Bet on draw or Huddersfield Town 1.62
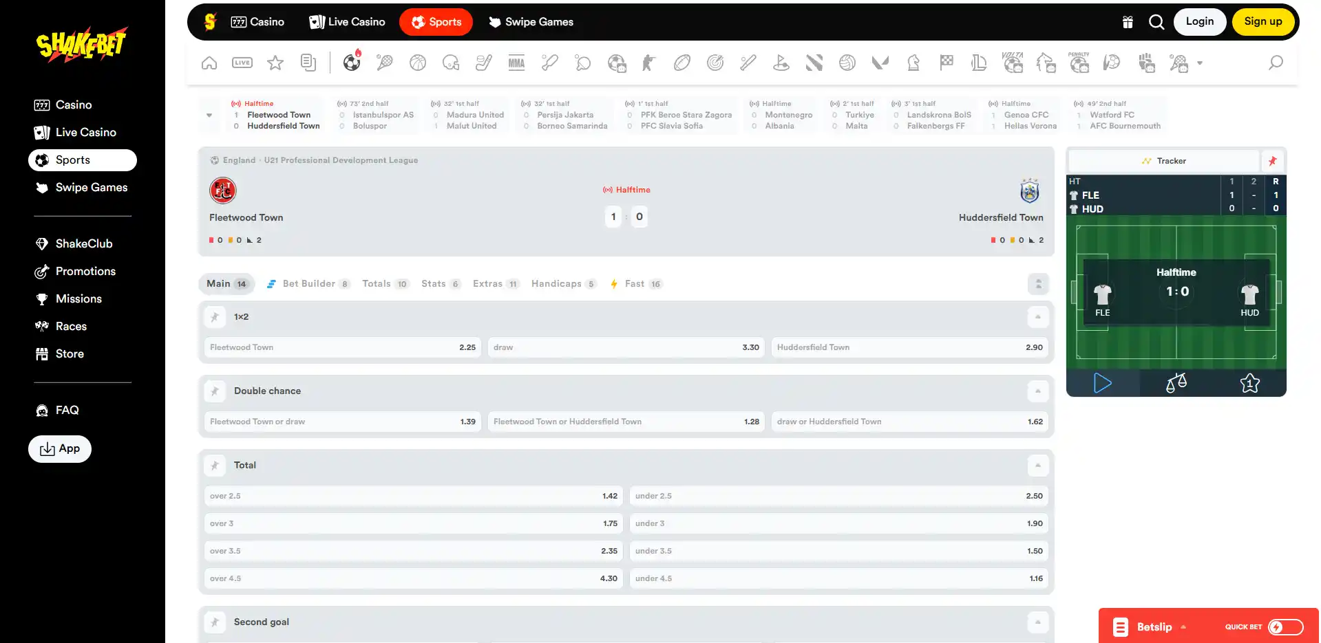This screenshot has height=643, width=1321. 910,422
